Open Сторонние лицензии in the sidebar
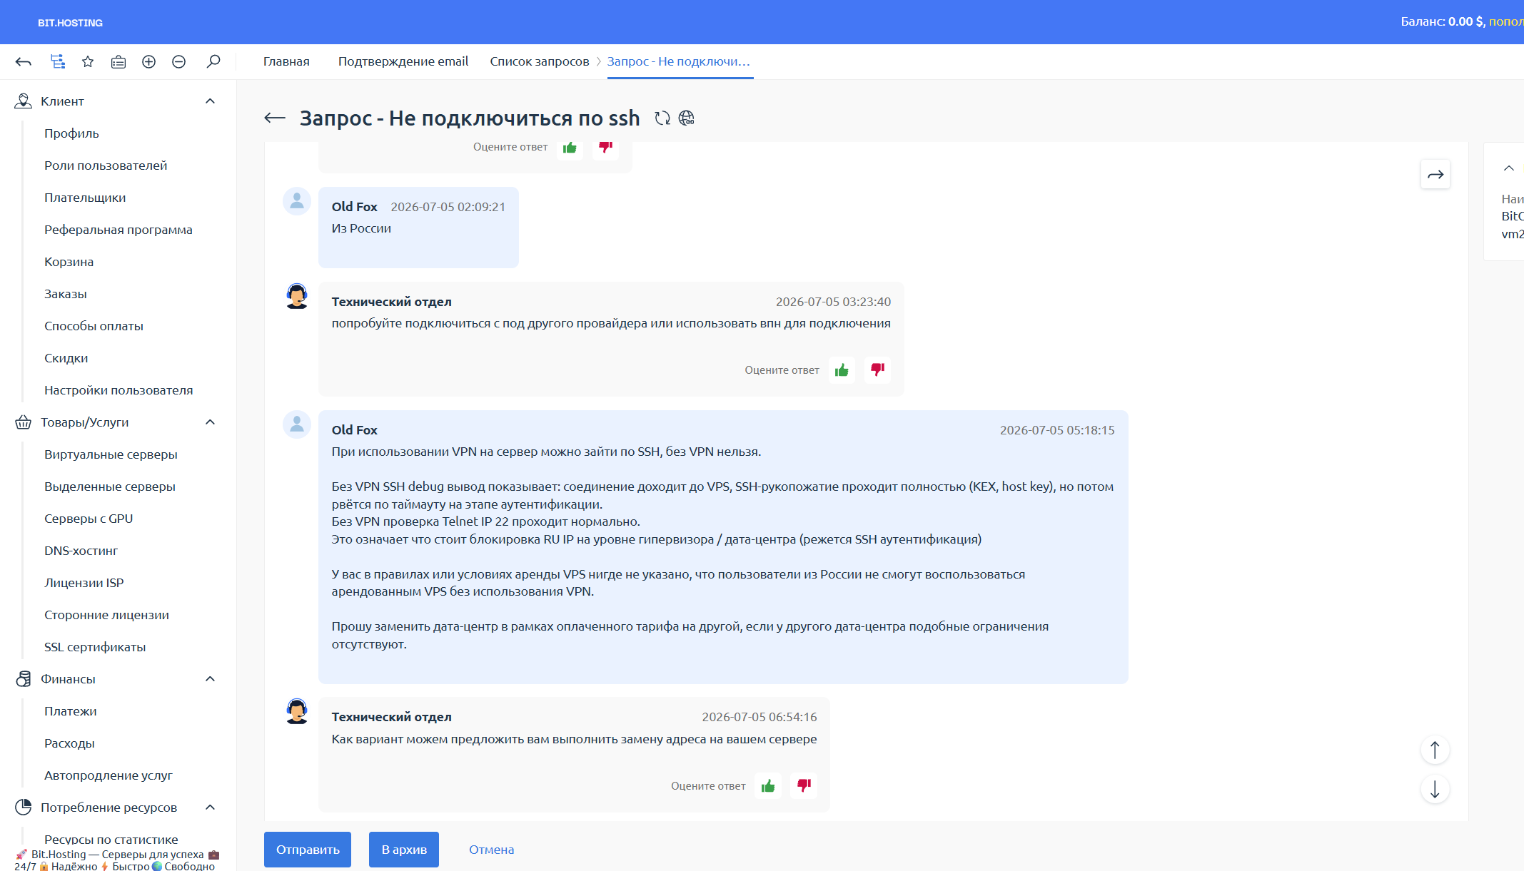 (106, 615)
